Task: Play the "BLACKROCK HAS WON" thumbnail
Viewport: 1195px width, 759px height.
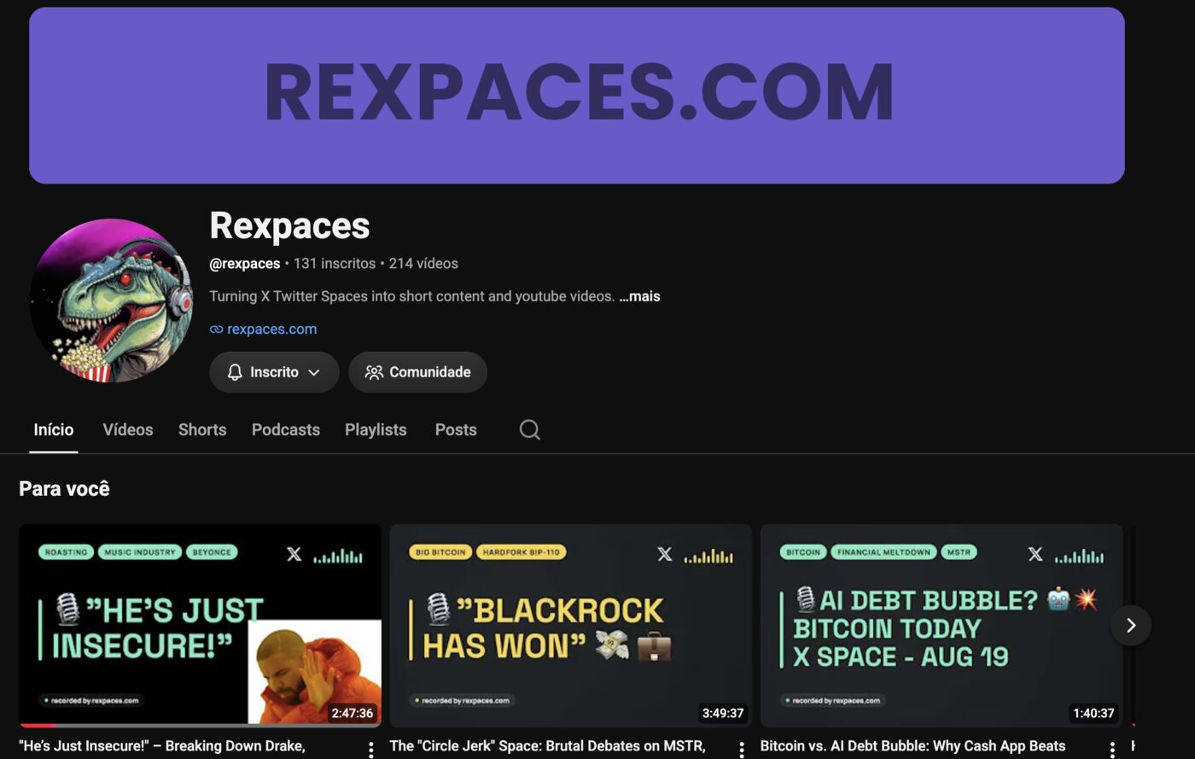Action: 570,625
